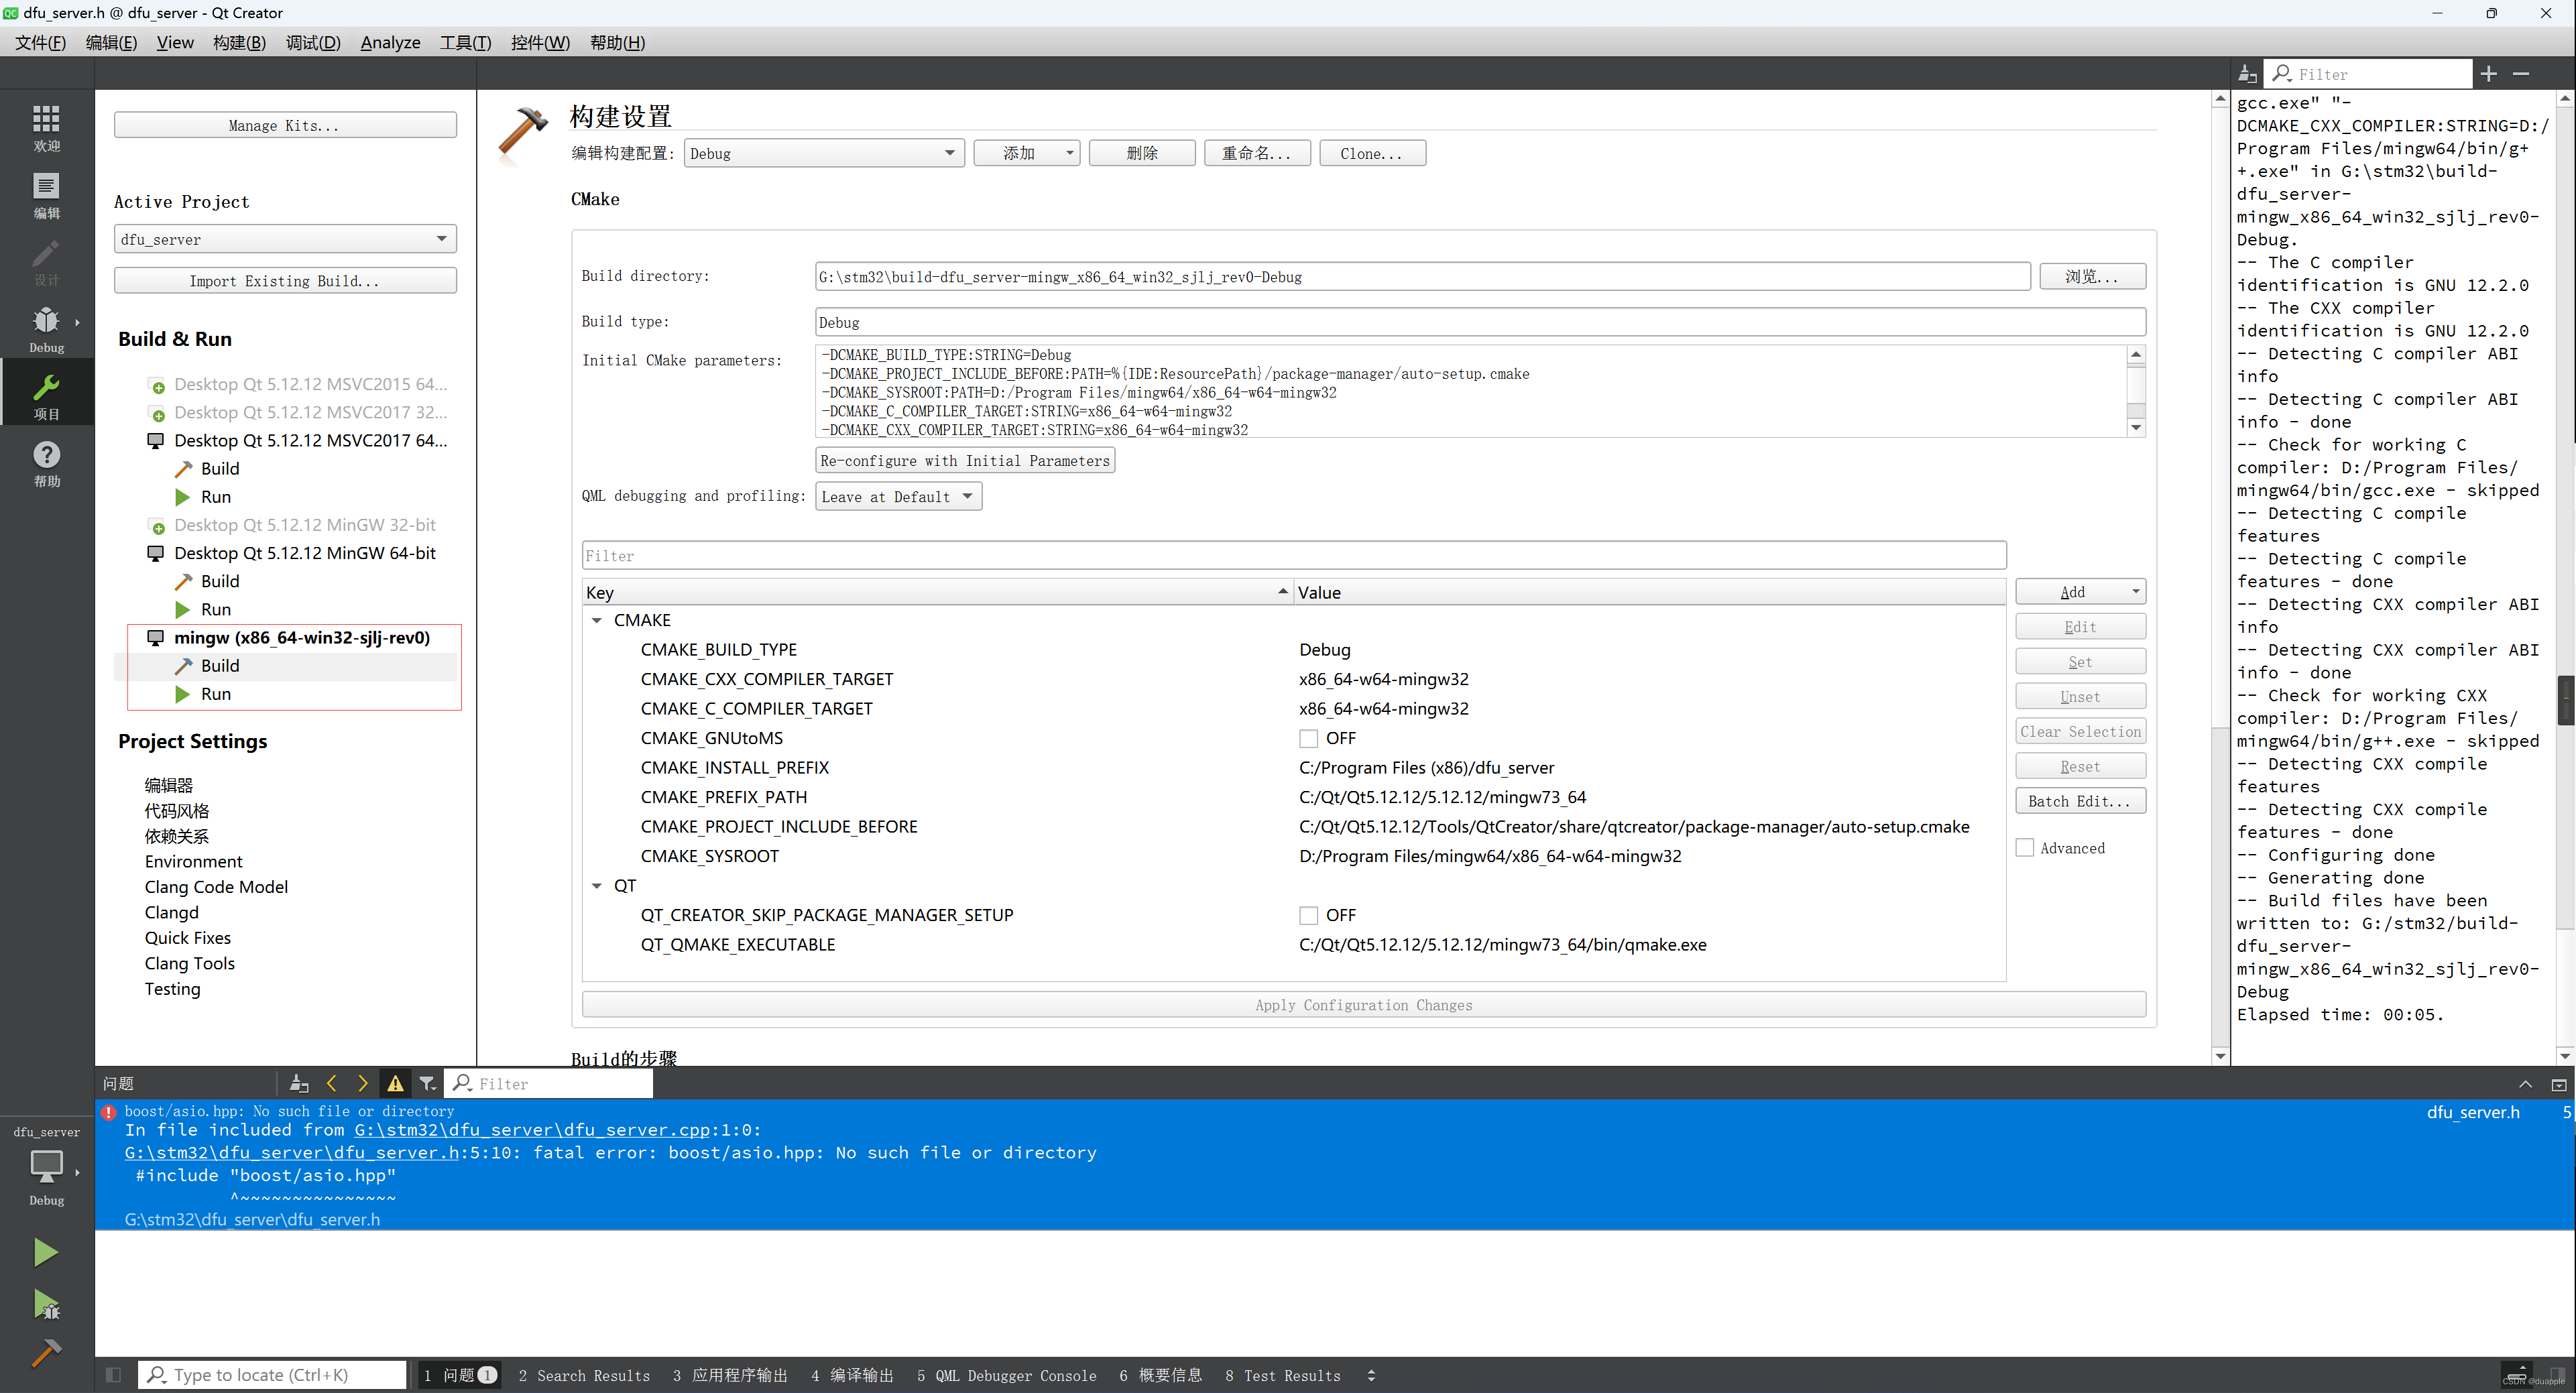Toggle CMAKE_GNUtoMS checkbox

[1308, 738]
